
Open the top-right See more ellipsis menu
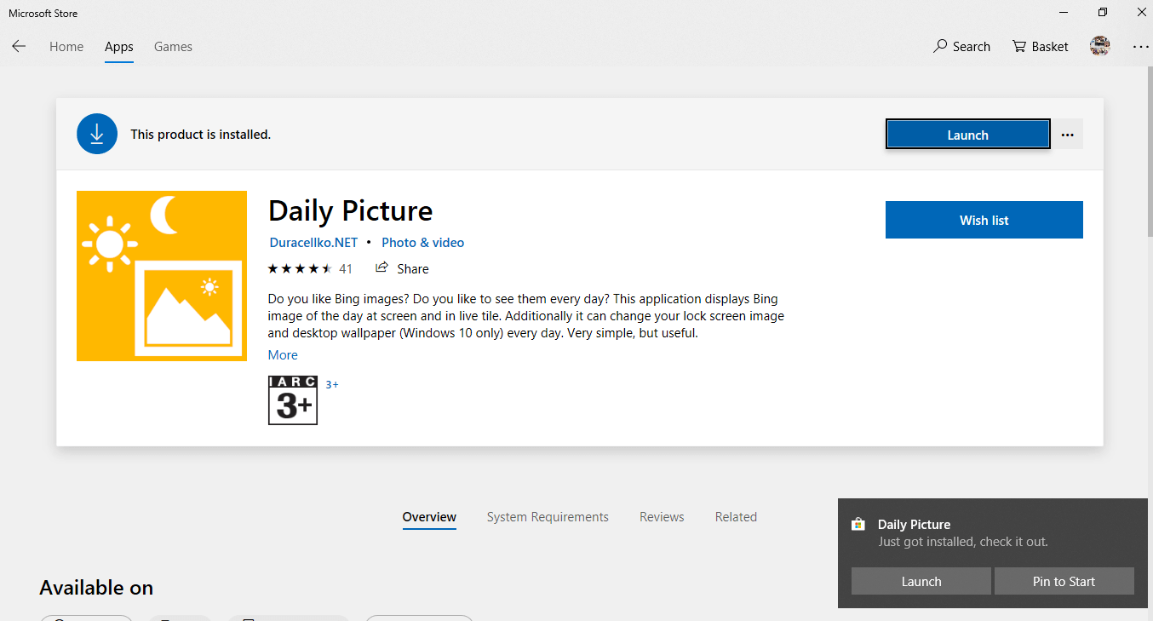tap(1140, 47)
